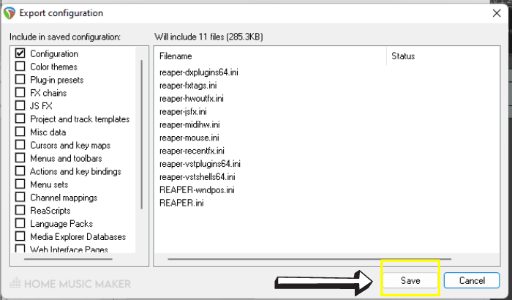Uncheck the Configuration checkbox
This screenshot has height=300, width=512.
pyautogui.click(x=20, y=53)
